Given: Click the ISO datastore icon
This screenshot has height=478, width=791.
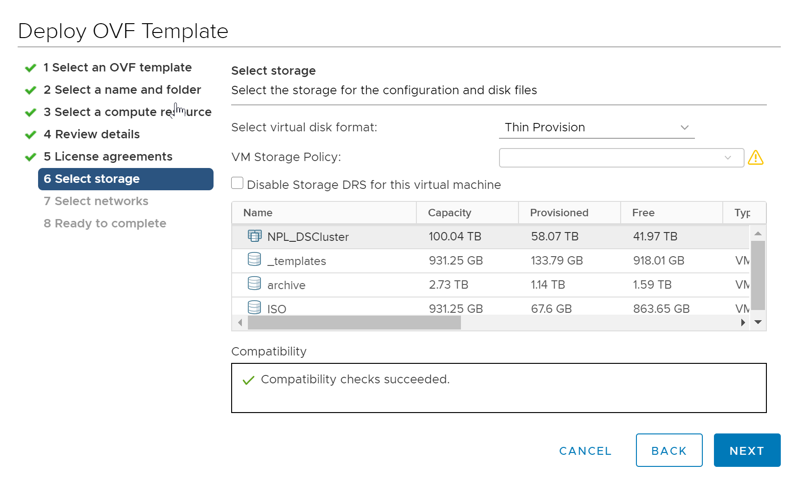Looking at the screenshot, I should tap(254, 308).
